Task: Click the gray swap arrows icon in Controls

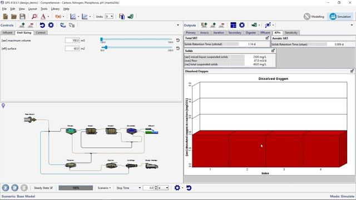Action: pyautogui.click(x=72, y=25)
